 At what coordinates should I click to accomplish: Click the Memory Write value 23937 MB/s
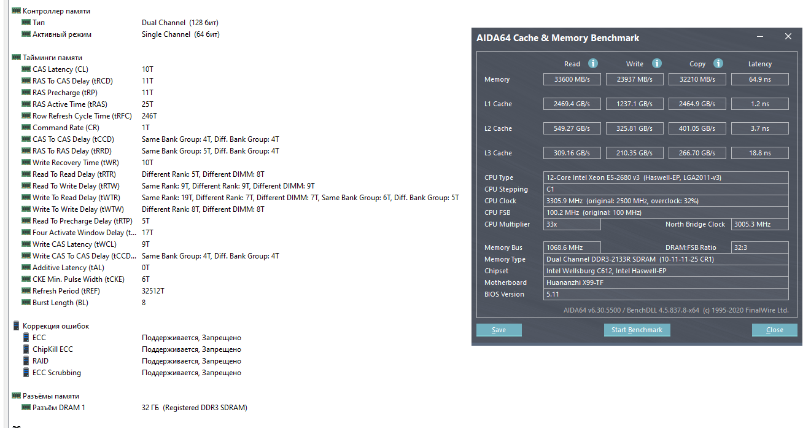click(x=635, y=79)
